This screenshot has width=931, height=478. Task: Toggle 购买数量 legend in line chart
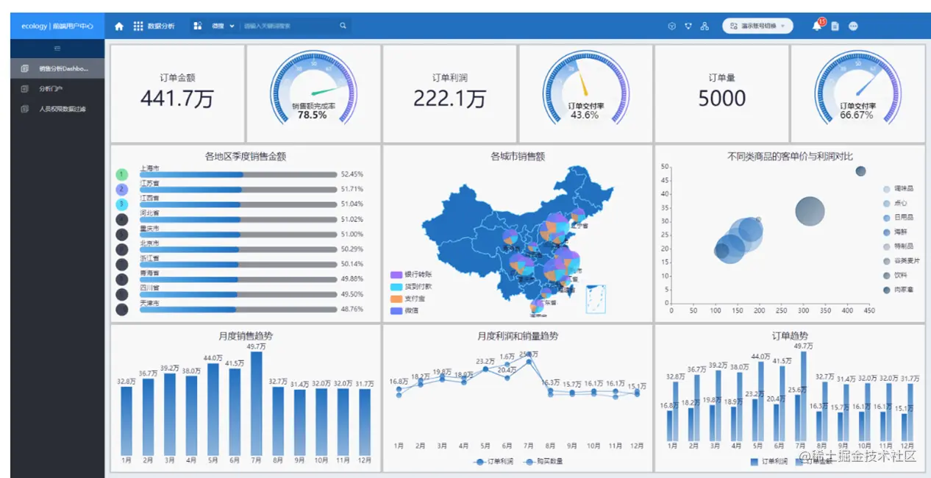click(x=543, y=462)
